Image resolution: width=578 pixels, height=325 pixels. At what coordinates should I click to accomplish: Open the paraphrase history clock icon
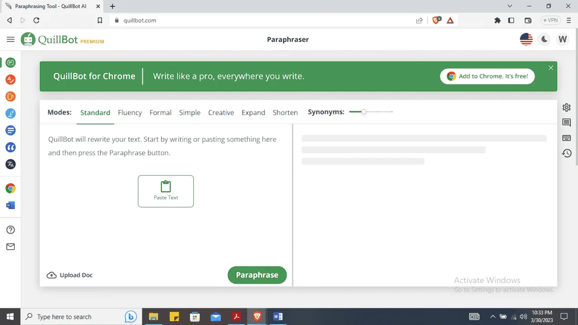click(567, 153)
